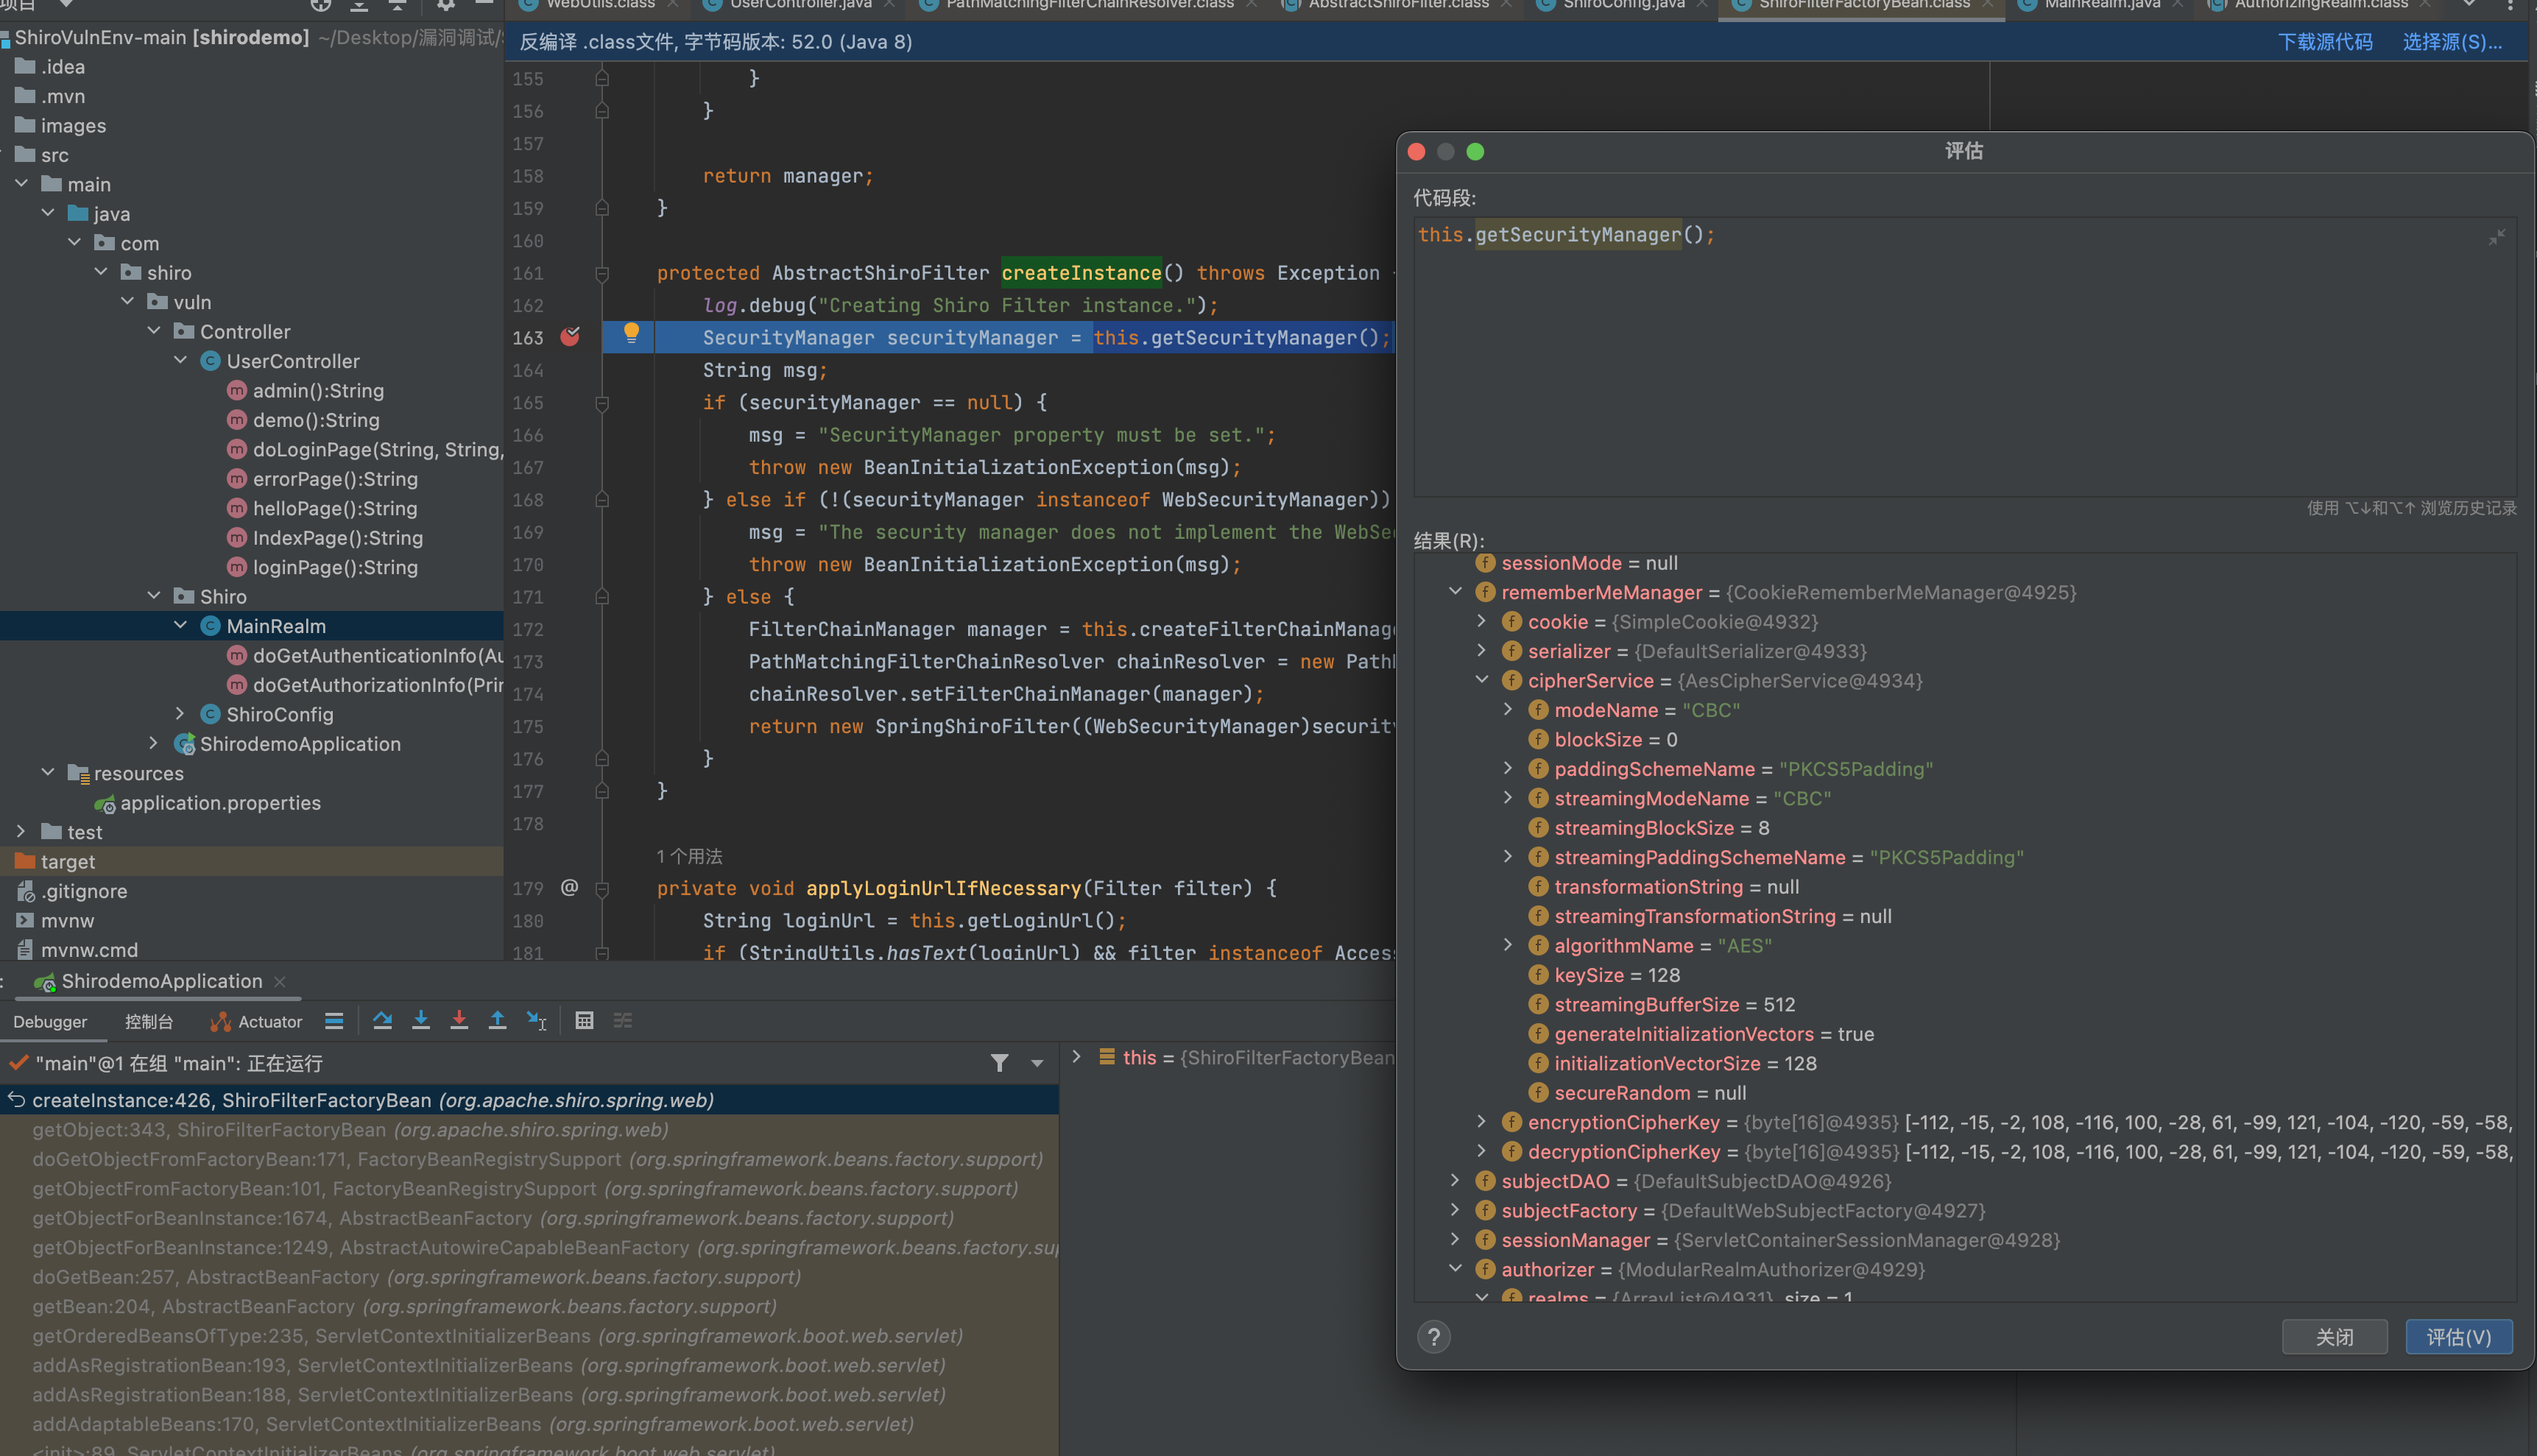Screen dimensions: 2537x1456
Task: Expand the test folder in project tree
Action: pyautogui.click(x=21, y=832)
